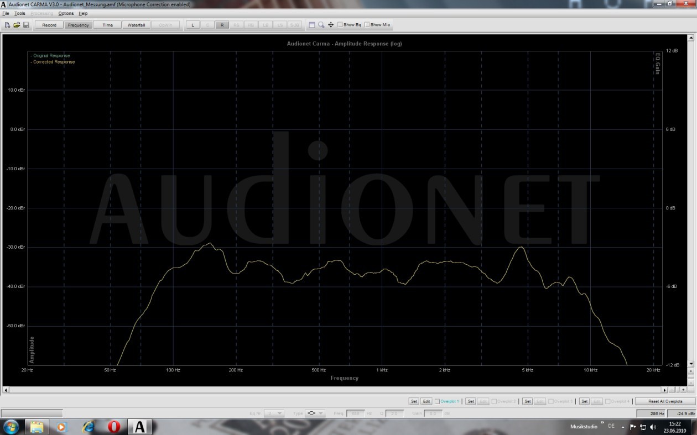Click the Audionet CARMA taskbar icon
This screenshot has width=697, height=435.
click(141, 427)
